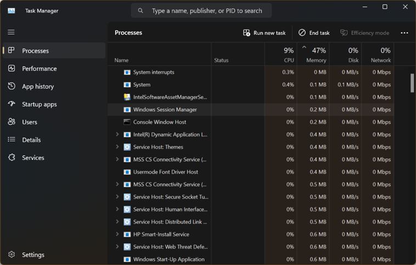
Task: Switch to the Details page
Action: point(54,140)
